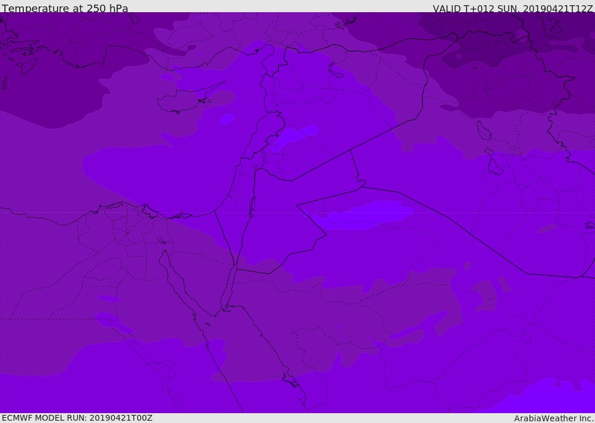Click 'ECMWF MODEL RUN: 20190421T00Z' footer text
Image resolution: width=595 pixels, height=423 pixels.
pos(77,418)
